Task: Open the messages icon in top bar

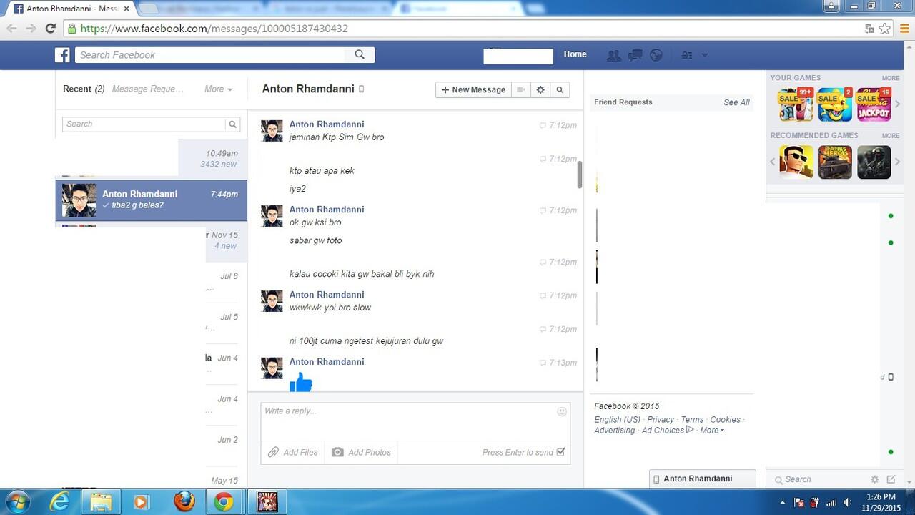Action: pos(635,55)
